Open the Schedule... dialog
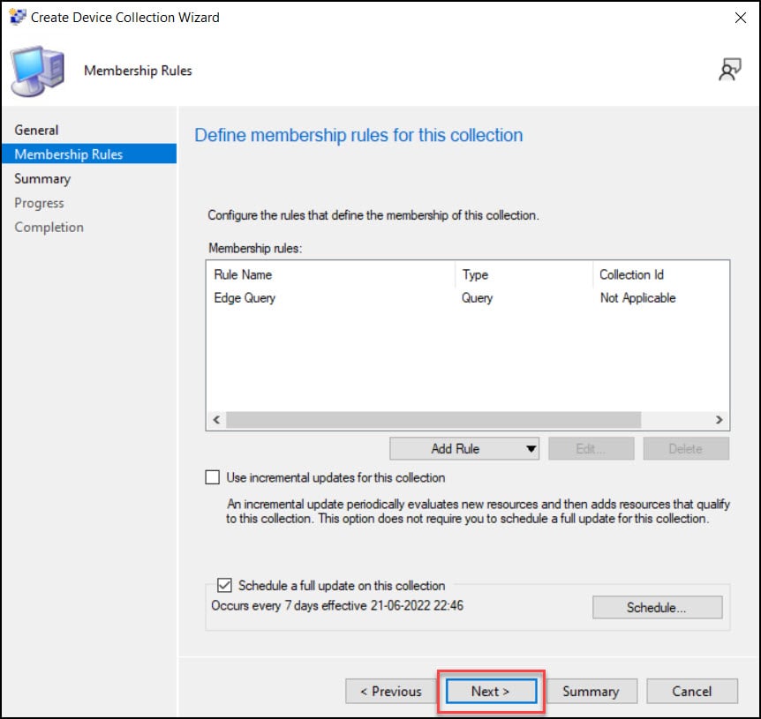Viewport: 761px width, 719px height. tap(657, 607)
